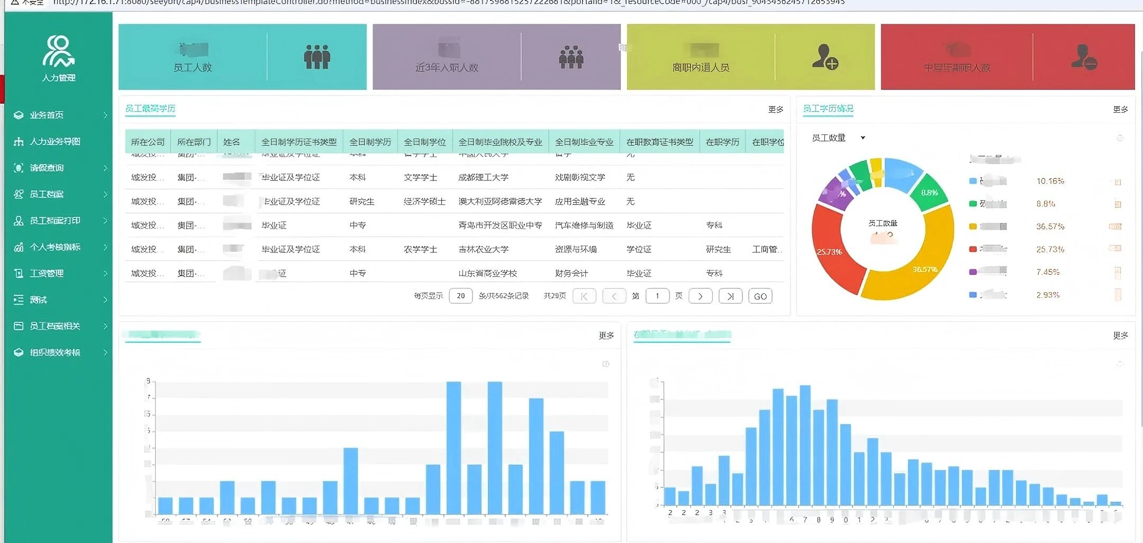Click the yellow 36.57% legend swatch

click(x=973, y=227)
